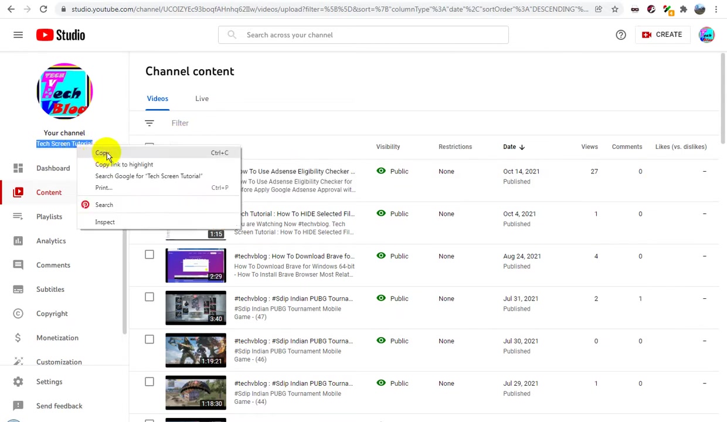The image size is (727, 422).
Task: Click the YouTube Studio logo
Action: coord(60,35)
